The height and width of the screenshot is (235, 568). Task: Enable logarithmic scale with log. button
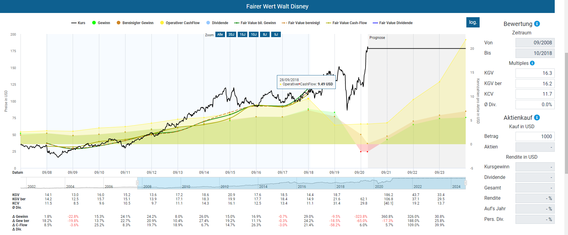[473, 22]
